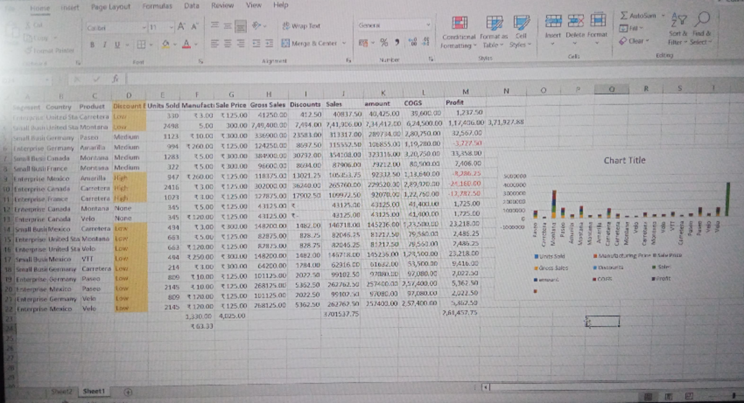Switch to the Sheet2 worksheet tab
744x403 pixels.
pyautogui.click(x=61, y=392)
